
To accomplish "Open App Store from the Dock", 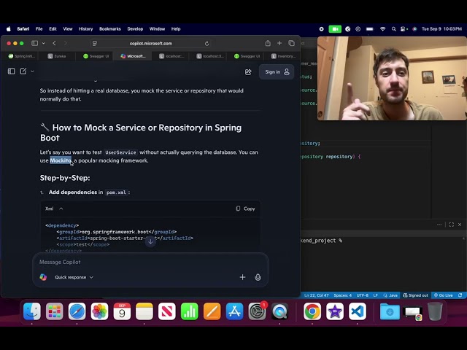I will point(234,311).
